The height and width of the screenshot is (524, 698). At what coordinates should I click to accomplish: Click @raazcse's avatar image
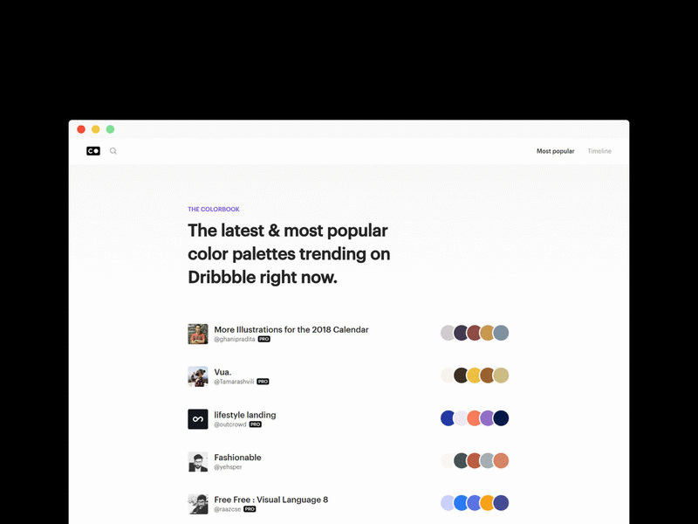pos(197,504)
